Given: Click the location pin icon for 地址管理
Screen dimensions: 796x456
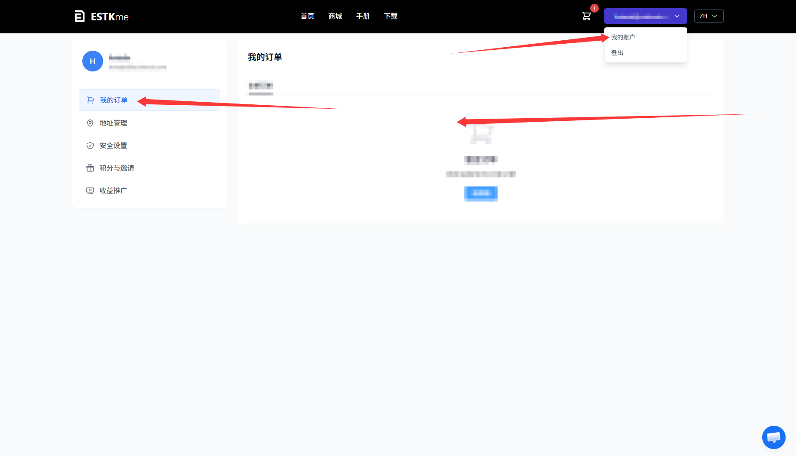Looking at the screenshot, I should click(90, 123).
